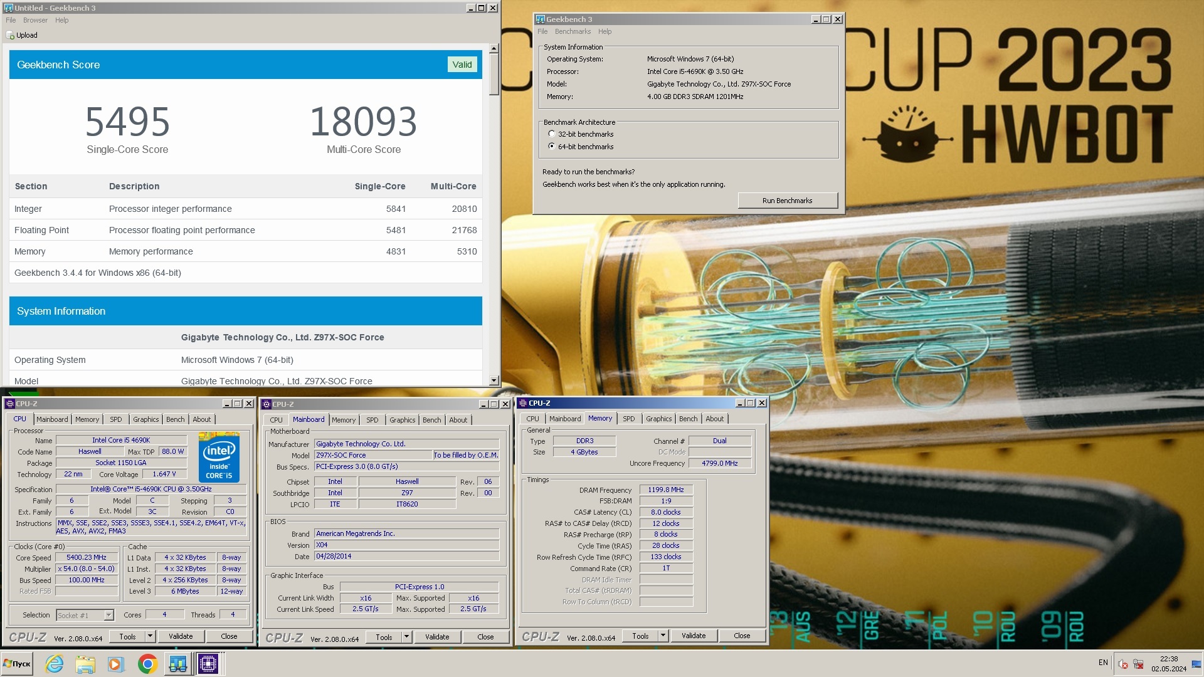
Task: Click the Upload icon in Geekbench toolbar
Action: [10, 35]
